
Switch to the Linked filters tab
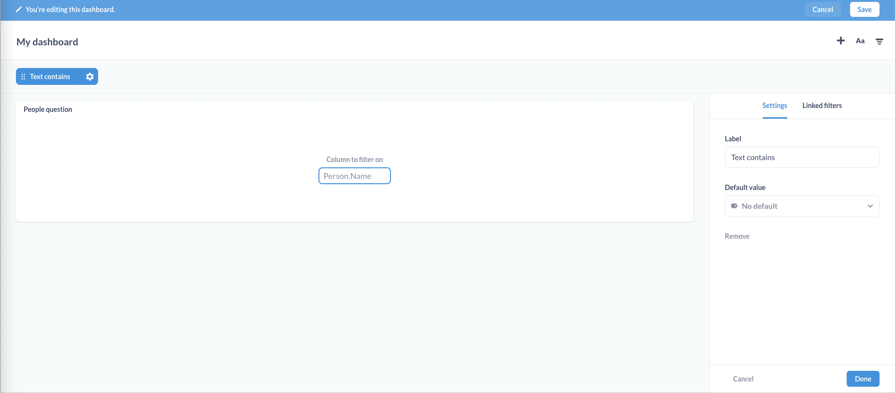822,106
